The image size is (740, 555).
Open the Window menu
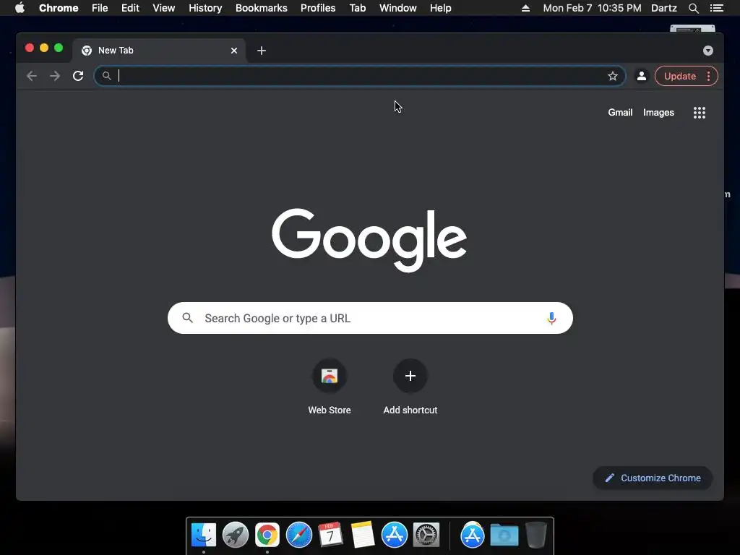398,8
